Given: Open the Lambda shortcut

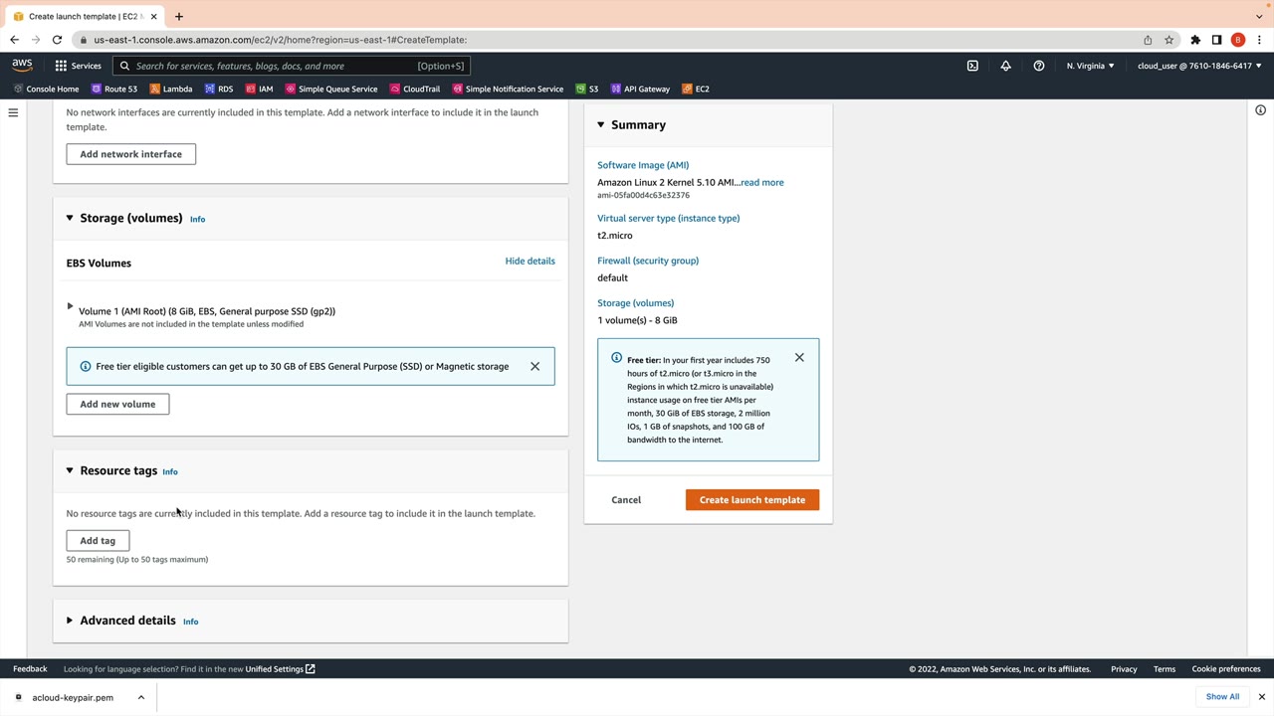Looking at the screenshot, I should [170, 89].
